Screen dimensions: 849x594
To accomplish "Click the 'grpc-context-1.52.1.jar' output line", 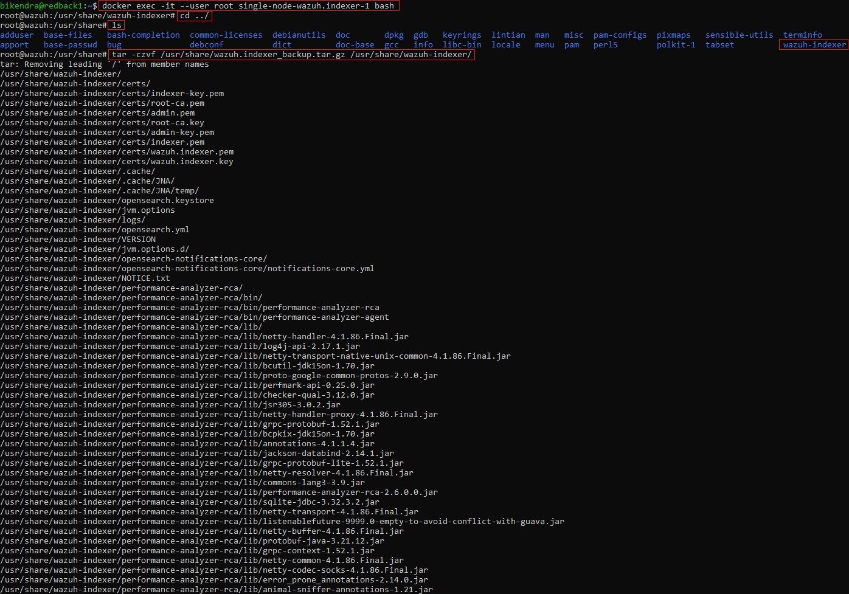I will 187,550.
